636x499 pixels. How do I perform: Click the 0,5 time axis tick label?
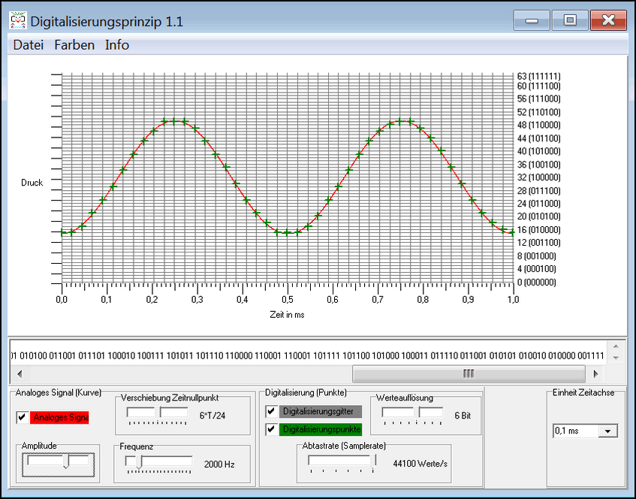(288, 300)
